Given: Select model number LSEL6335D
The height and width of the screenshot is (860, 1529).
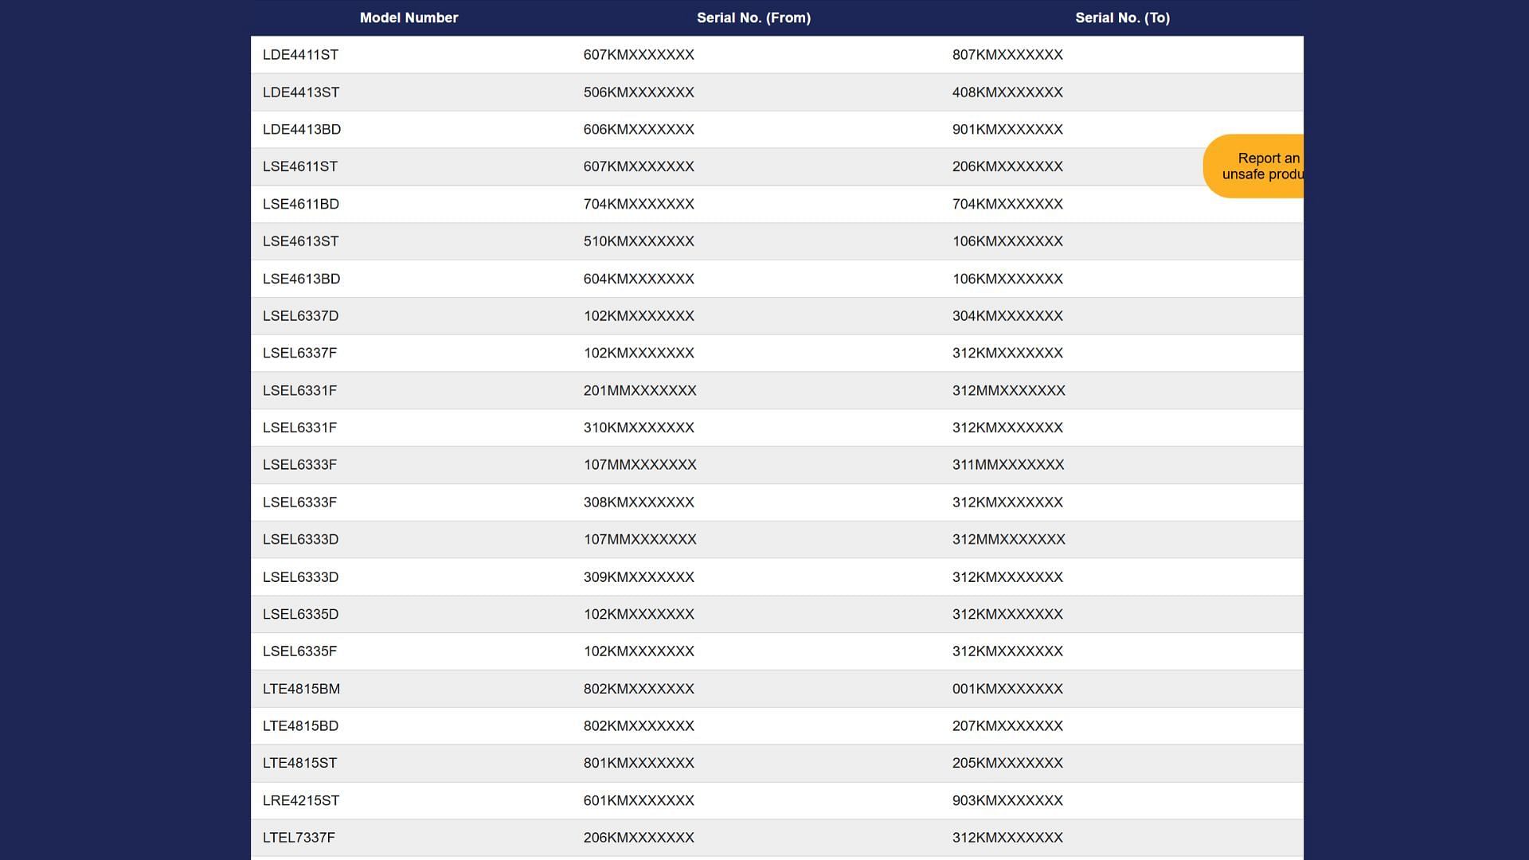Looking at the screenshot, I should [301, 614].
